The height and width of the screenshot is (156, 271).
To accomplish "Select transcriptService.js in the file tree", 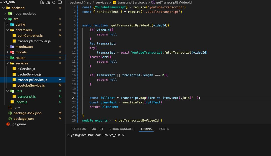I will tap(32, 80).
